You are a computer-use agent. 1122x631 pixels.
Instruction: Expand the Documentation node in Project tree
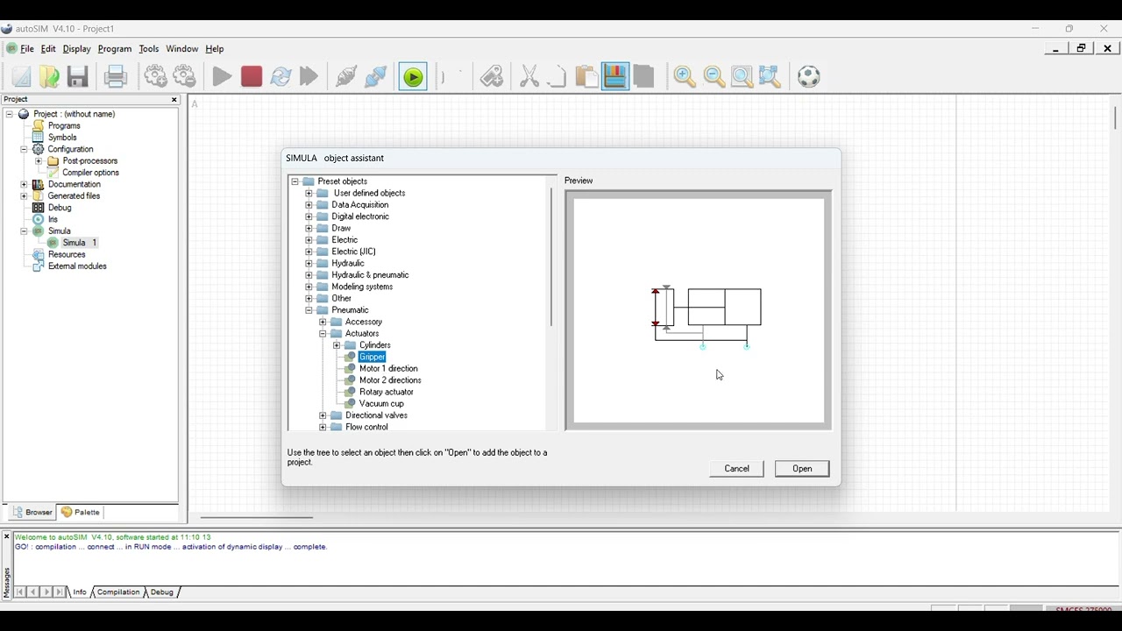point(24,185)
